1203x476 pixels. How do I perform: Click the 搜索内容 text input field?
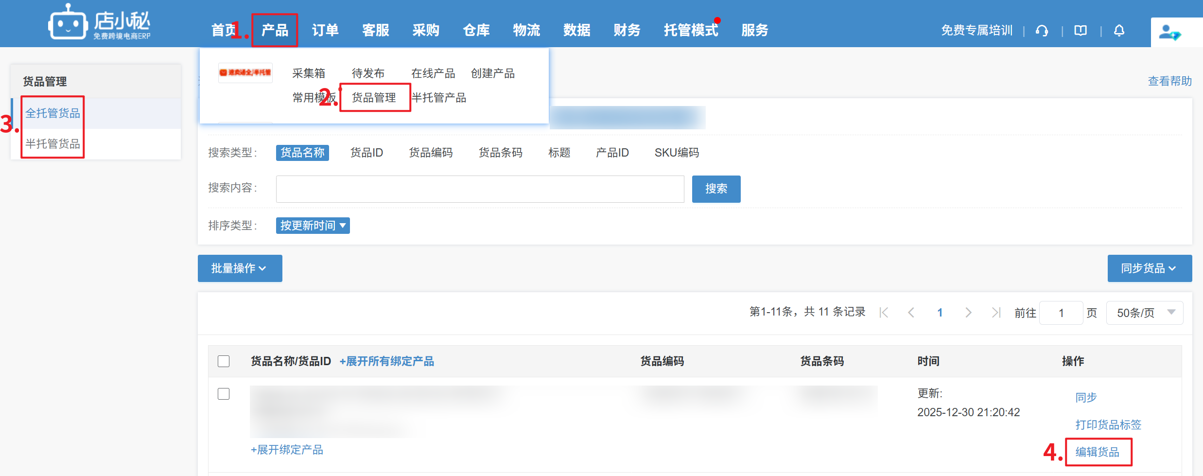pyautogui.click(x=480, y=189)
